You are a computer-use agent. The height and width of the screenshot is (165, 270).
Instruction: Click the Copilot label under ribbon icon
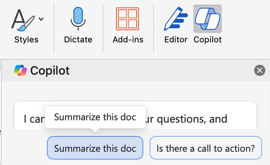tap(207, 40)
